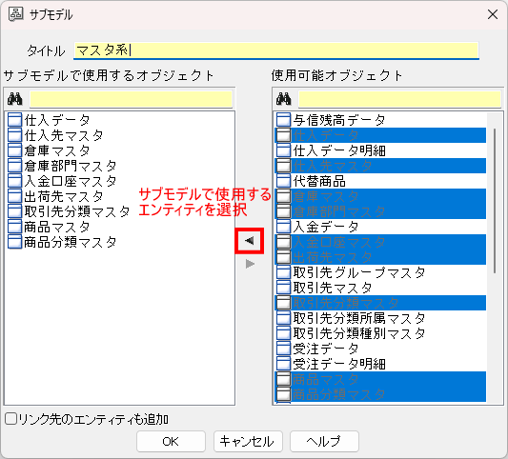Image resolution: width=508 pixels, height=459 pixels.
Task: Select 倉庫マスタ in the left list
Action: (56, 150)
